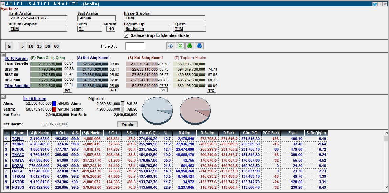Sort by the (A)N.Hacim column header
The image size is (389, 193).
(39, 133)
